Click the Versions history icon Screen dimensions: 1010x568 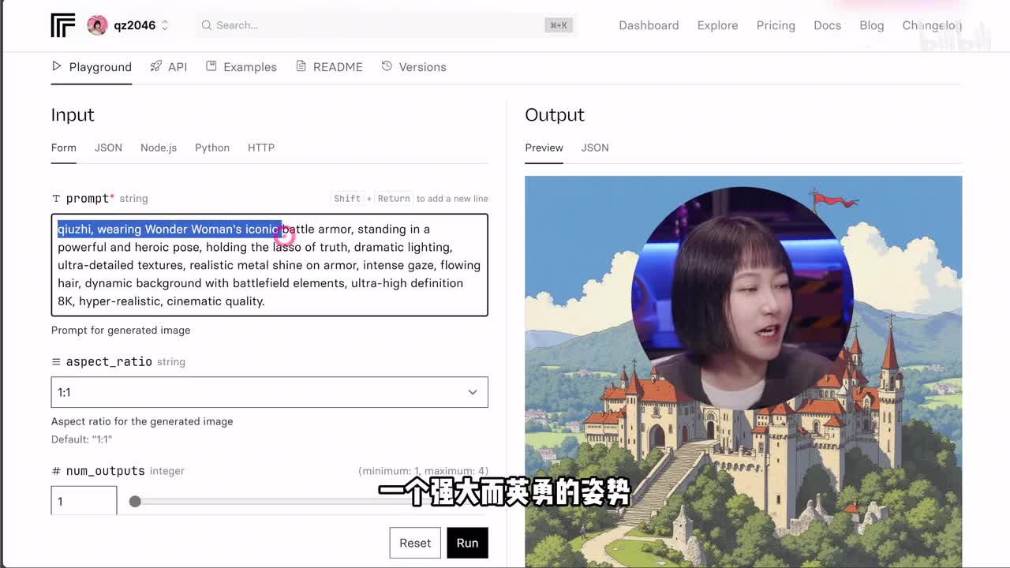tap(387, 66)
